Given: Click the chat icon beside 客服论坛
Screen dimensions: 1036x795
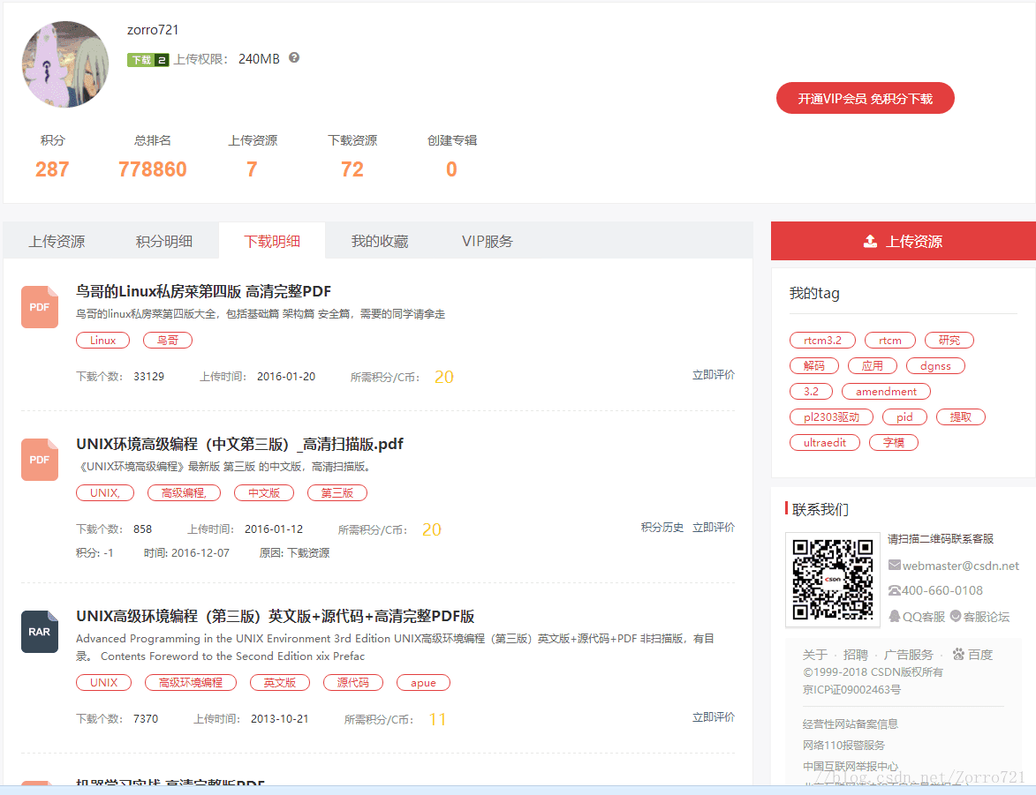Looking at the screenshot, I should (x=956, y=616).
